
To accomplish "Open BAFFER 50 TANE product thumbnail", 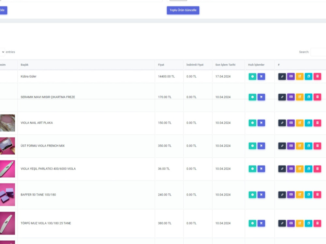I will tap(7, 195).
